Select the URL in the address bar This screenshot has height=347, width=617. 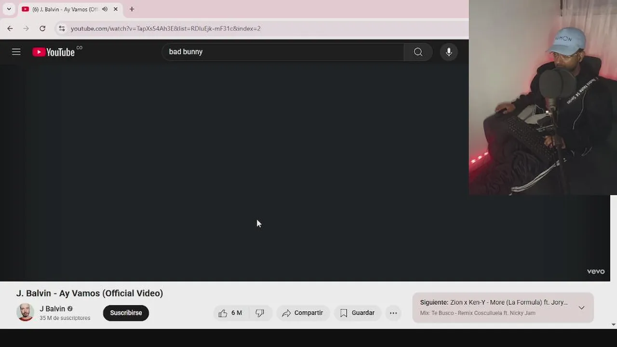[165, 28]
